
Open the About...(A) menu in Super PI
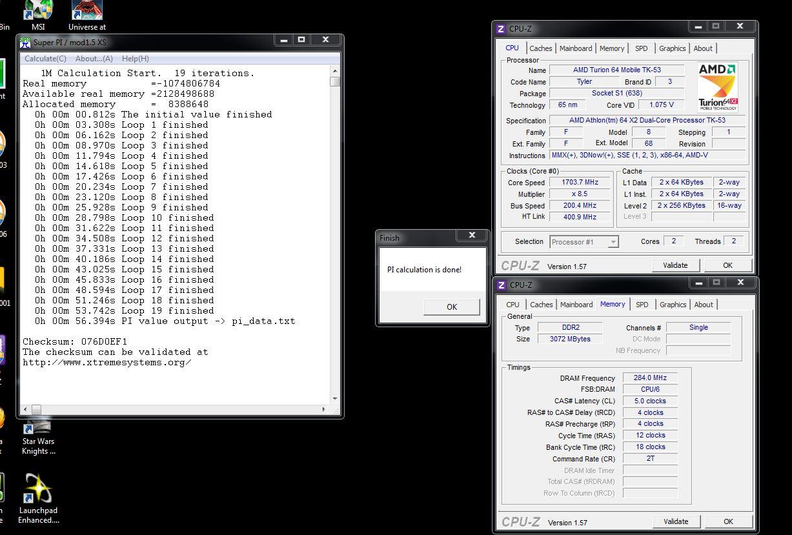coord(94,59)
